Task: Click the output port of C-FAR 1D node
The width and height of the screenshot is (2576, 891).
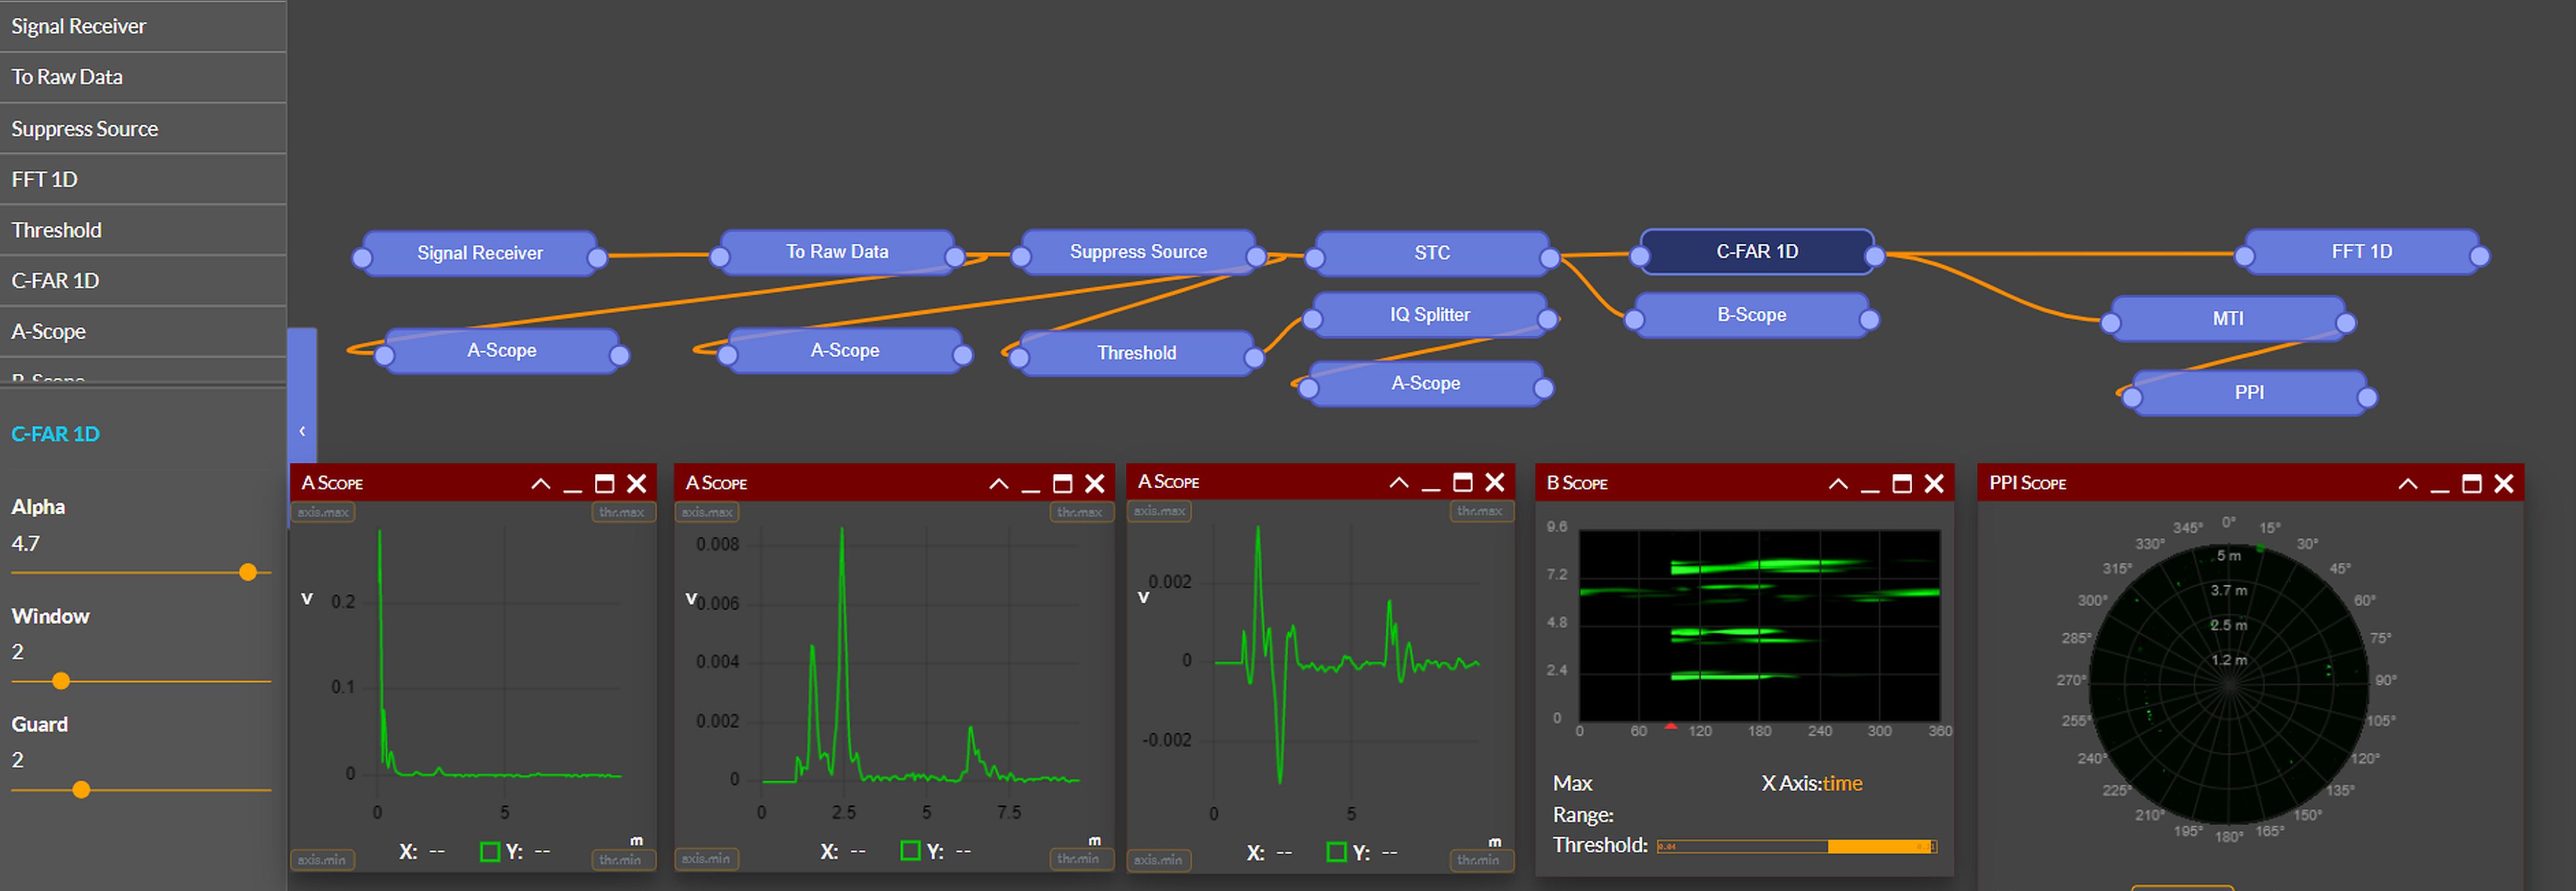Action: point(1875,257)
